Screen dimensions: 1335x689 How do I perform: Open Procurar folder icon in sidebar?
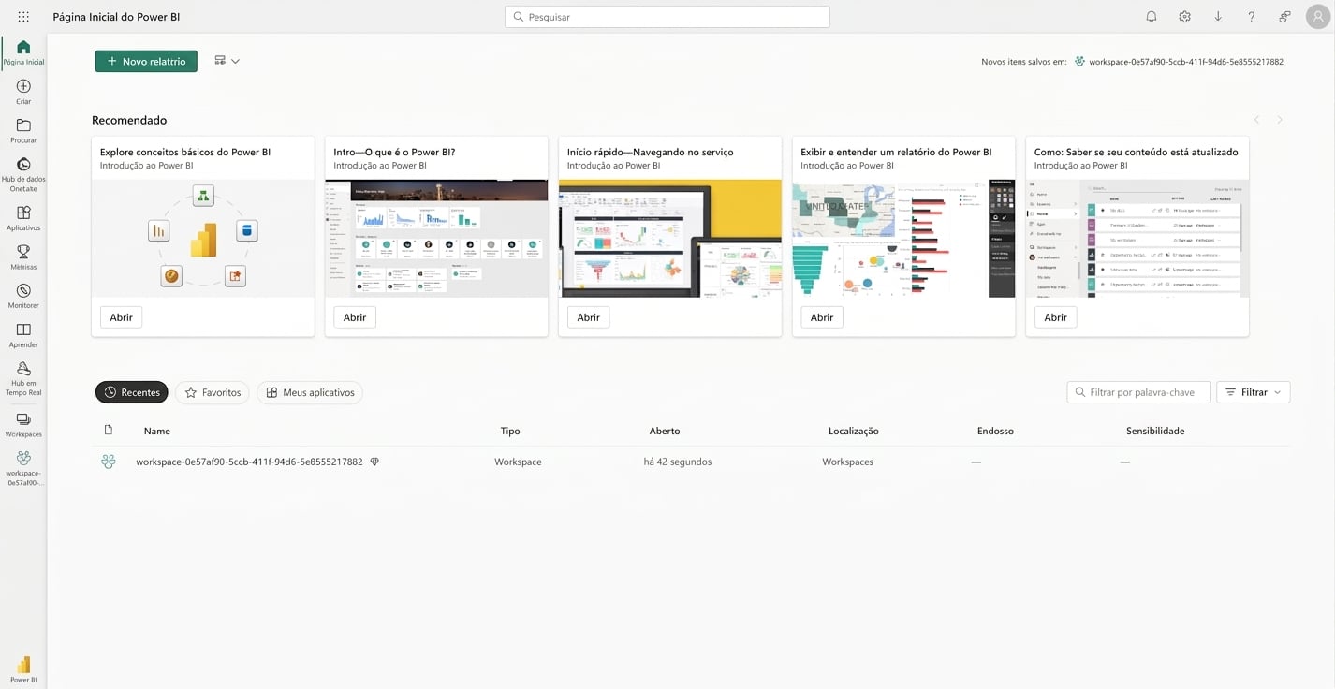(23, 131)
